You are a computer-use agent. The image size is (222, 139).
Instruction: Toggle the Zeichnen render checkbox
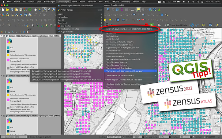(194, 137)
